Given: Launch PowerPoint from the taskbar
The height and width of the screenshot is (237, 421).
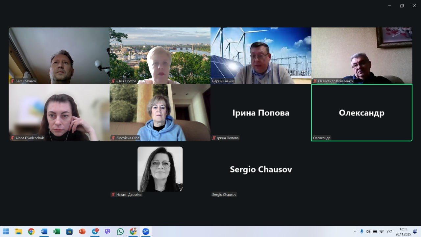Looking at the screenshot, I should [x=82, y=231].
